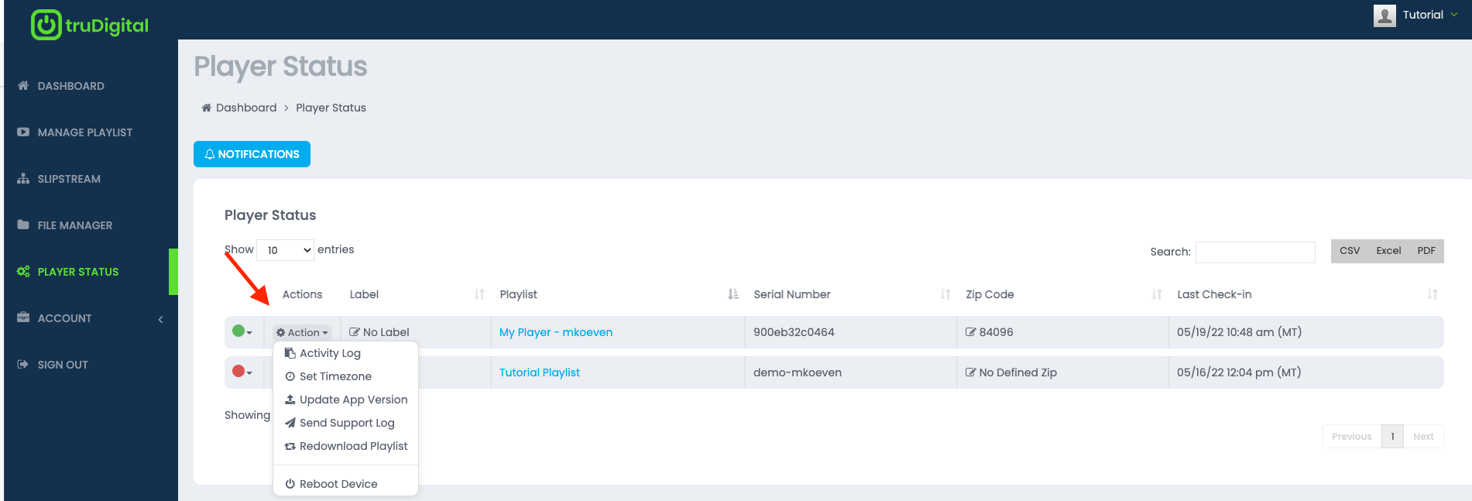The image size is (1472, 501).
Task: Open Manage Playlist in the sidebar
Action: 85,132
